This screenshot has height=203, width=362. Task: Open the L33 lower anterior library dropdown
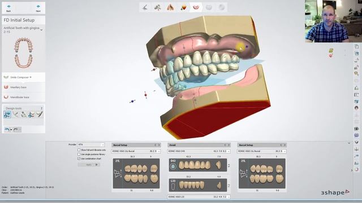pyautogui.click(x=199, y=197)
